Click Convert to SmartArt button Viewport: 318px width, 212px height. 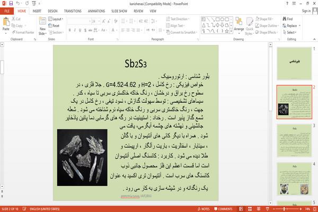click(181, 32)
